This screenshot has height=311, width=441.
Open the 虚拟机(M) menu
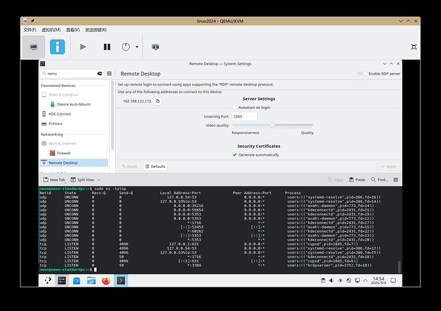tap(51, 30)
